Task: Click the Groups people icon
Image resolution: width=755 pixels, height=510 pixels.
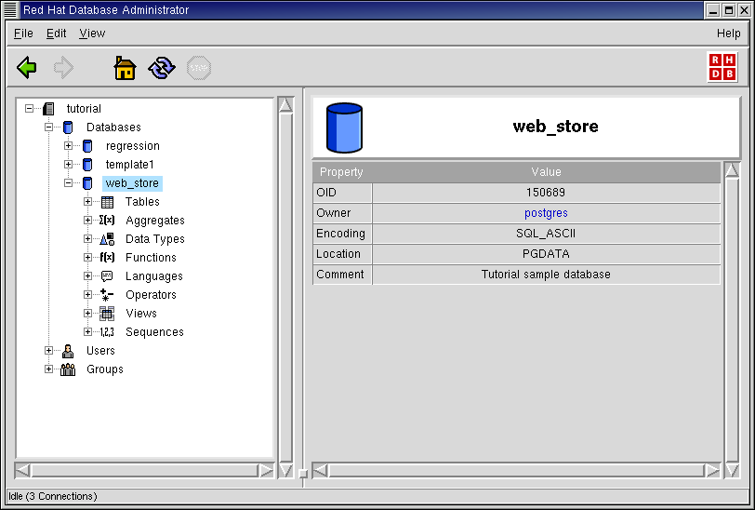Action: pyautogui.click(x=68, y=369)
